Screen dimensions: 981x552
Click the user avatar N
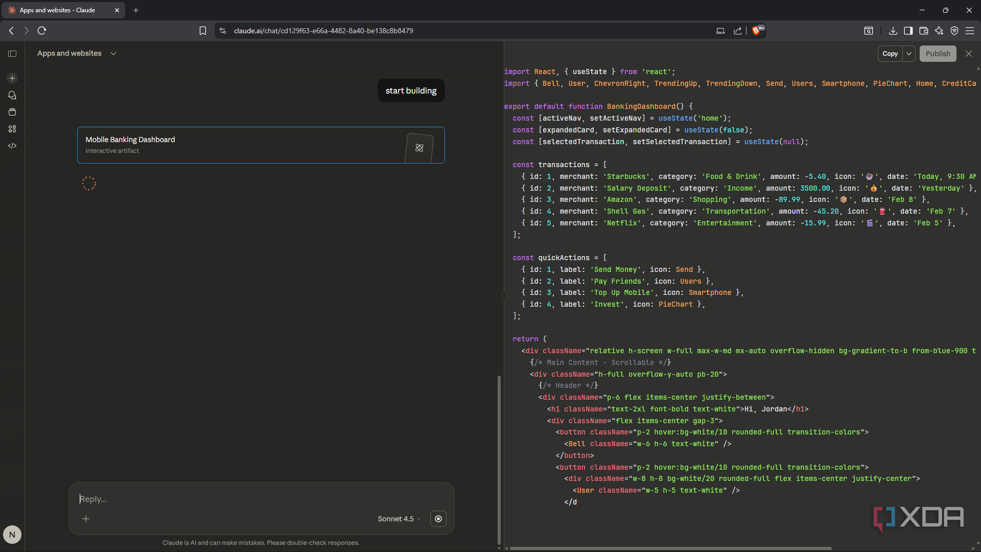click(12, 535)
